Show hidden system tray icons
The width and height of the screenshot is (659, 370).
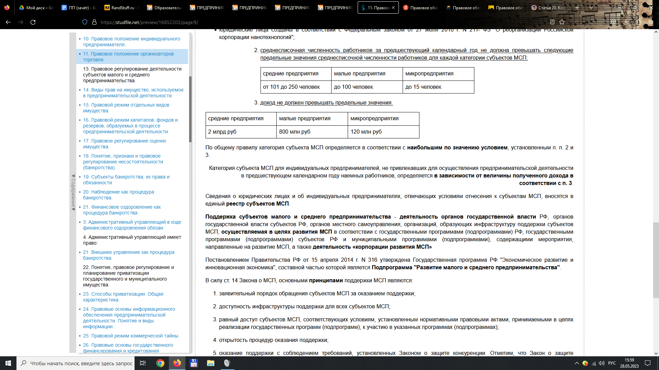coord(577,363)
